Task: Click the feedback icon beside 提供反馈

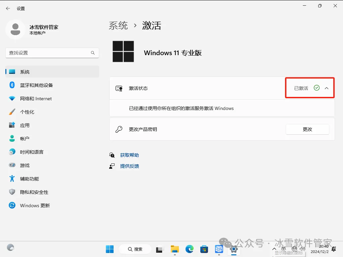Action: (x=112, y=166)
